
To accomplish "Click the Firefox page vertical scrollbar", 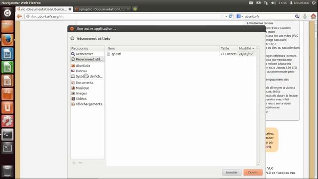I will coord(316,99).
